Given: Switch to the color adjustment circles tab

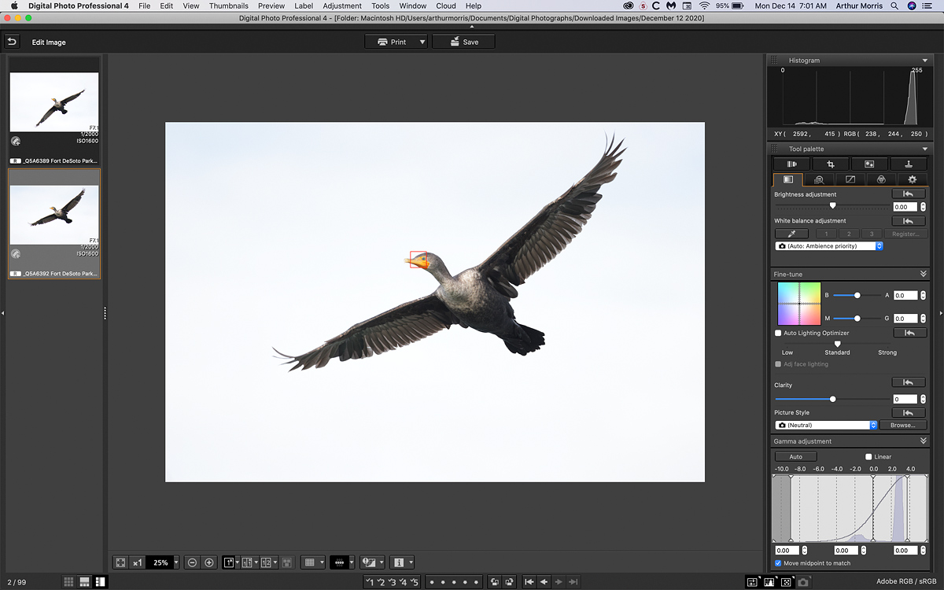Looking at the screenshot, I should click(881, 179).
